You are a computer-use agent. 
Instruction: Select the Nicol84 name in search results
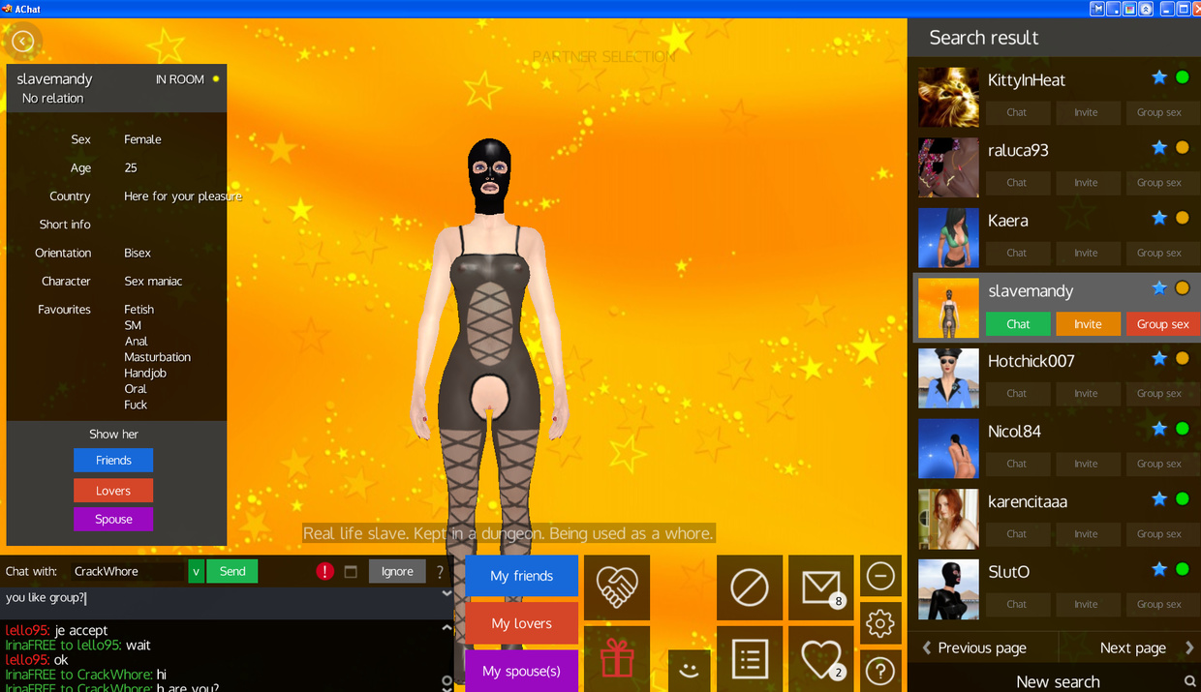point(1014,431)
